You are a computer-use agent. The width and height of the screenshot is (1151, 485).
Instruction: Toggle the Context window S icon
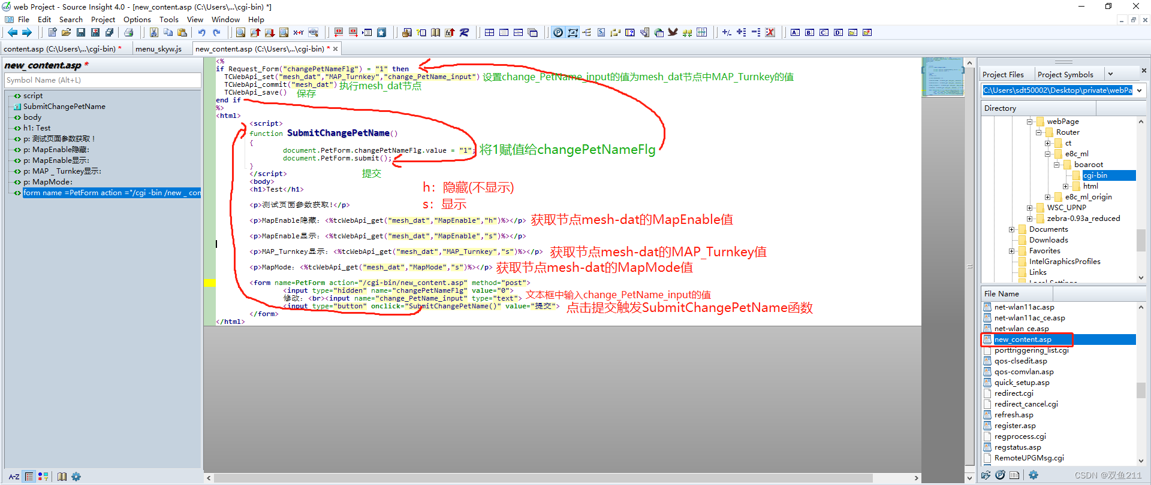(x=601, y=32)
